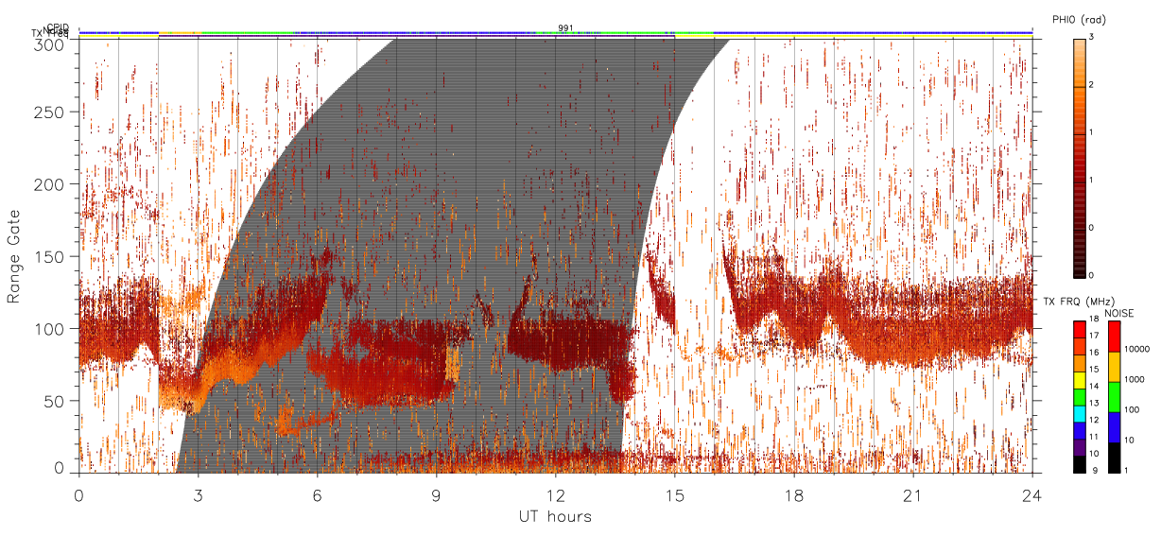1161x536 pixels.
Task: Click the blue segment of the NOISE scale
Action: click(1115, 427)
